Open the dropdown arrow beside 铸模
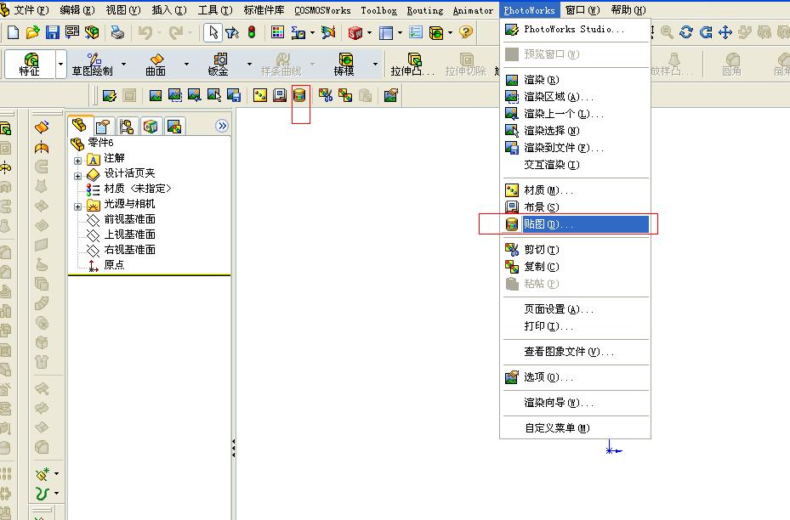This screenshot has height=520, width=790. 375,64
